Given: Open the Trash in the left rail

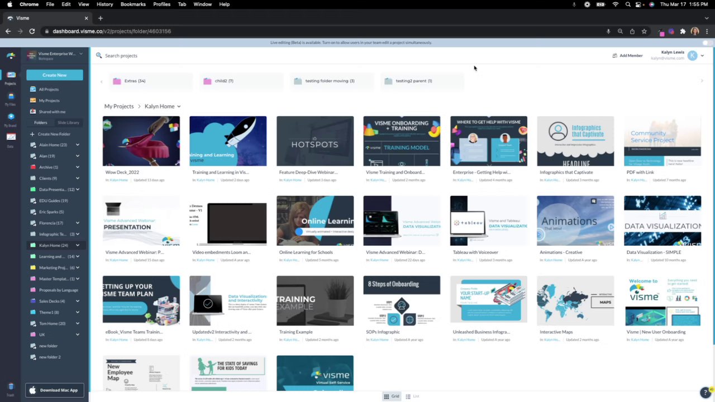Looking at the screenshot, I should click(x=11, y=389).
